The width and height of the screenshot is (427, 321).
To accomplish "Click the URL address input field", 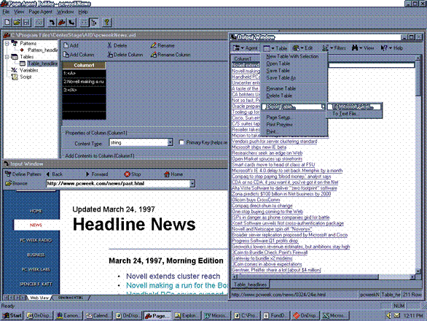I will pos(118,184).
